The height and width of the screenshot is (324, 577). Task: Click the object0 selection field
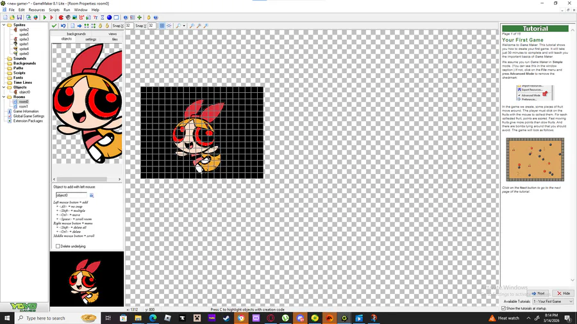tap(71, 195)
